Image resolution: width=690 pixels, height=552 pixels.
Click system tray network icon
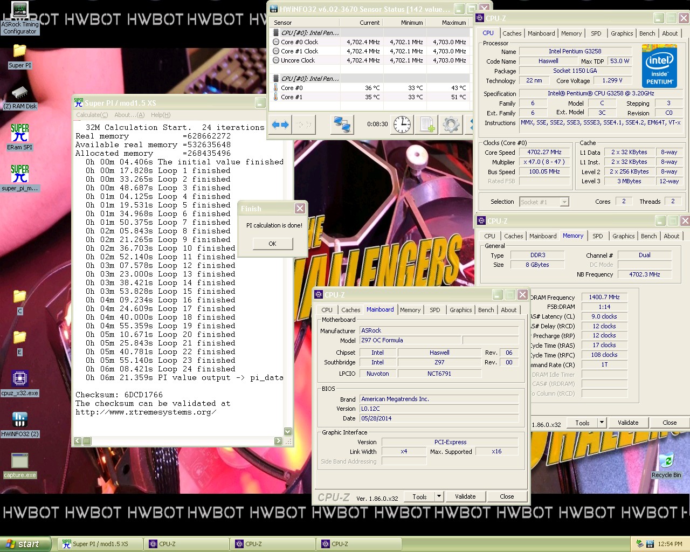pos(639,544)
